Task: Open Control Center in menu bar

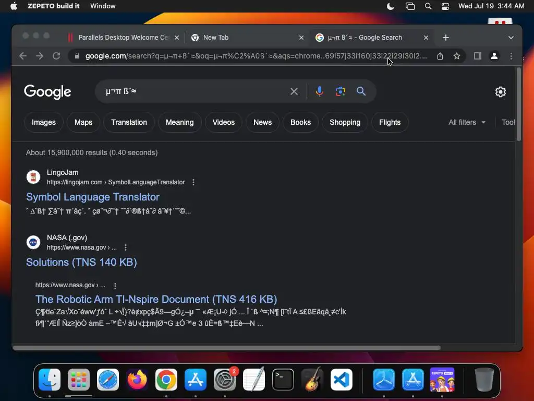Action: click(445, 6)
